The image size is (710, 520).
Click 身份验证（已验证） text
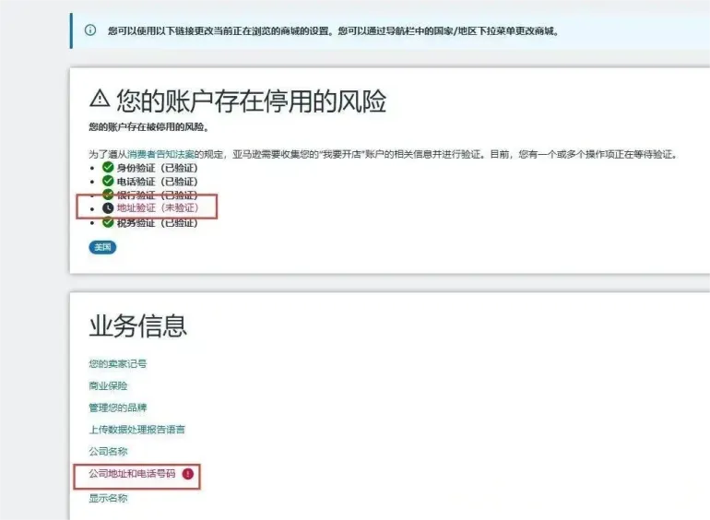pos(158,168)
